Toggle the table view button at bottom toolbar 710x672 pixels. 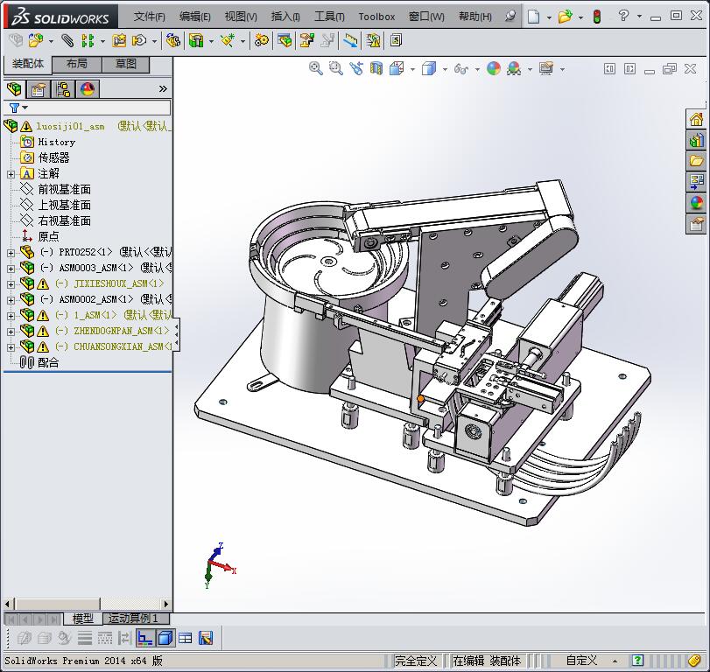(x=186, y=638)
